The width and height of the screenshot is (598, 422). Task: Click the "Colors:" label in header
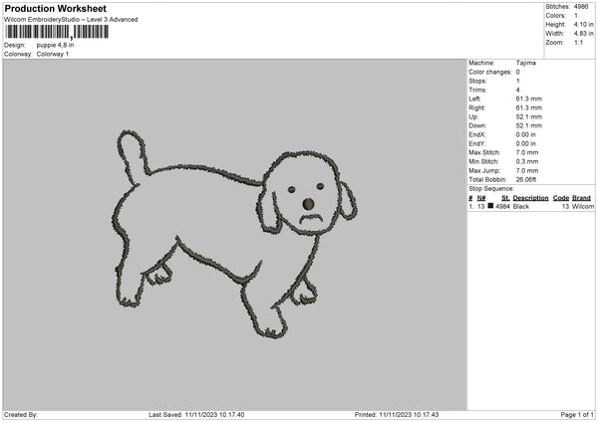pos(556,16)
